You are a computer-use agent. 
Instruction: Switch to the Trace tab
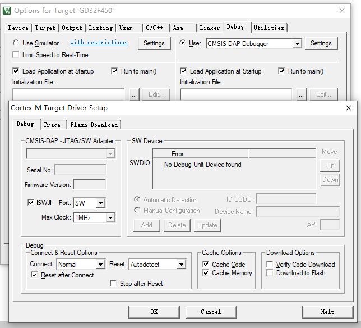point(52,125)
